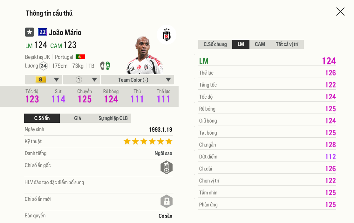Click the salary 24 hexagon icon

[x=44, y=66]
